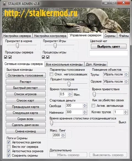Increase Время голосования with up arrow
The image size is (132, 161).
[70, 93]
